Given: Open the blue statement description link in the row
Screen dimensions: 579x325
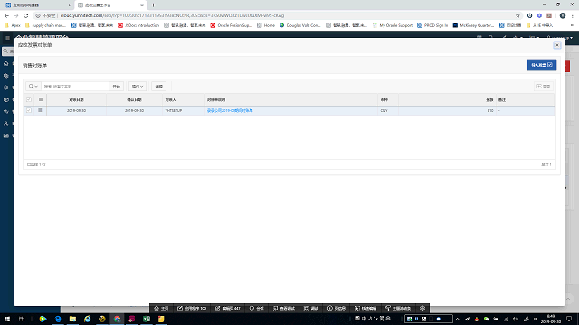Looking at the screenshot, I should [230, 110].
